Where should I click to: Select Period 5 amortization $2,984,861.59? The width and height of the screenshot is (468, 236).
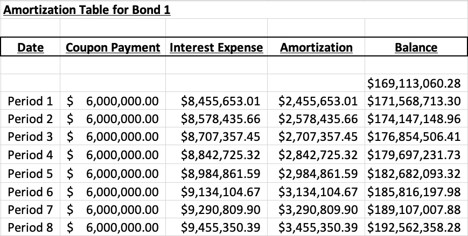(319, 173)
